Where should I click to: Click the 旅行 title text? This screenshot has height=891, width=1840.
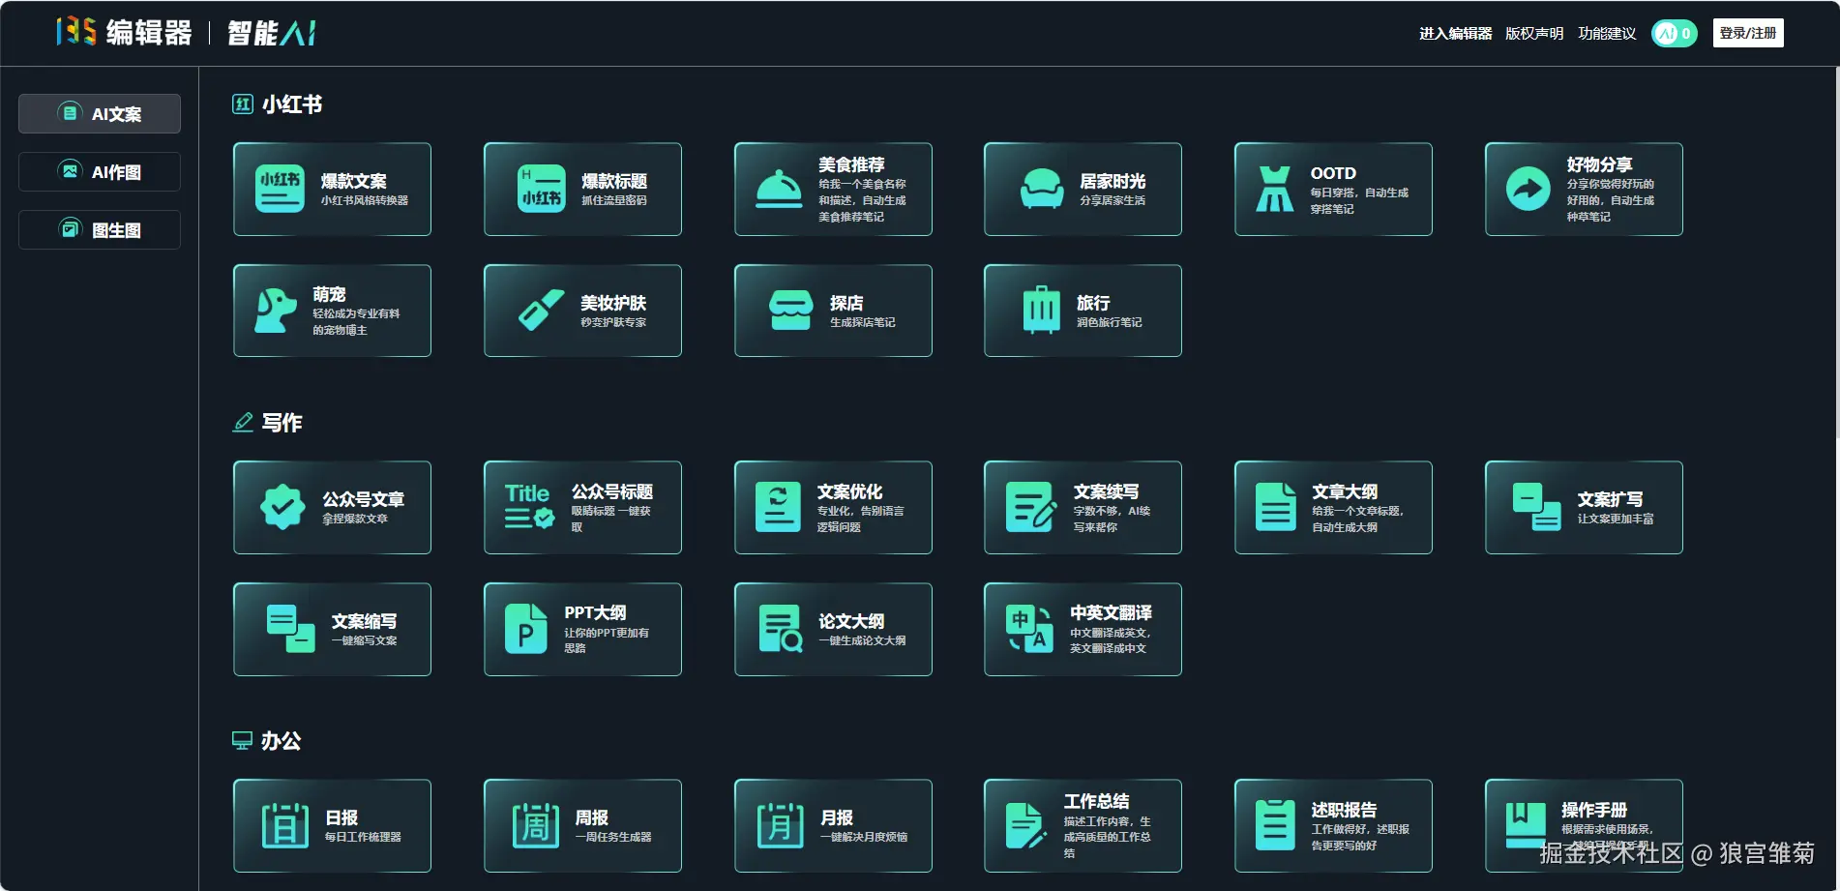(1093, 303)
